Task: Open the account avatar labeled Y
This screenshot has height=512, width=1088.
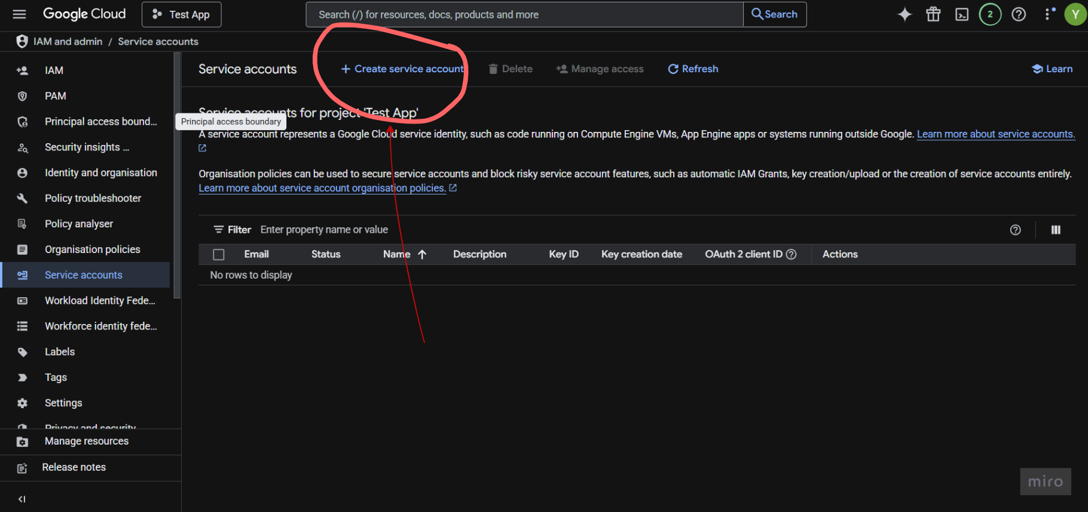Action: tap(1076, 14)
